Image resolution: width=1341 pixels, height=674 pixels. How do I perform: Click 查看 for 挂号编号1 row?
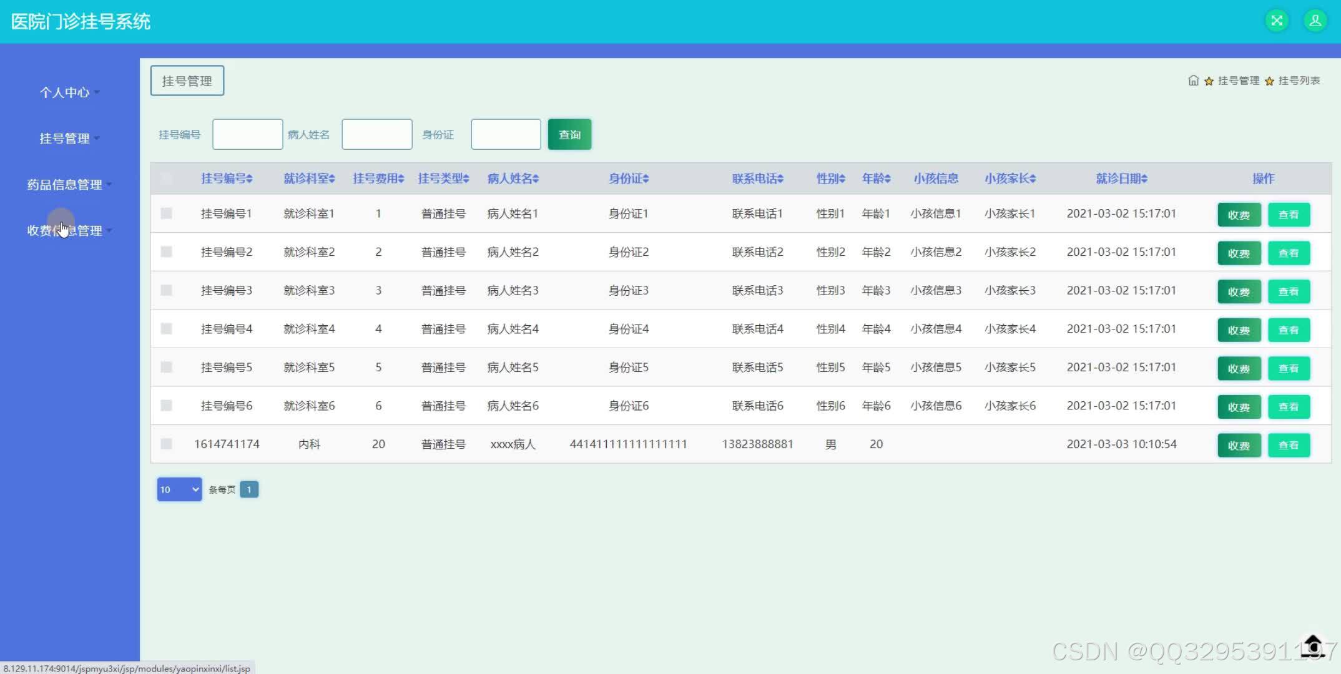[1289, 215]
